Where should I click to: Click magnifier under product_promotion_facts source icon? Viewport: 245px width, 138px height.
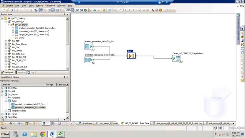tap(93, 49)
